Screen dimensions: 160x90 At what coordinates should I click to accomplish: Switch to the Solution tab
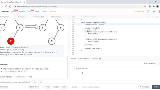[x=22, y=17]
